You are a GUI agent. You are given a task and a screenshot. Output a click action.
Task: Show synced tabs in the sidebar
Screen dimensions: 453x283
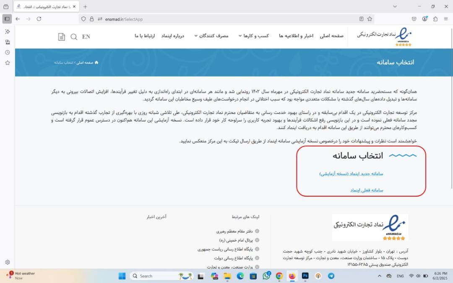pos(8,42)
